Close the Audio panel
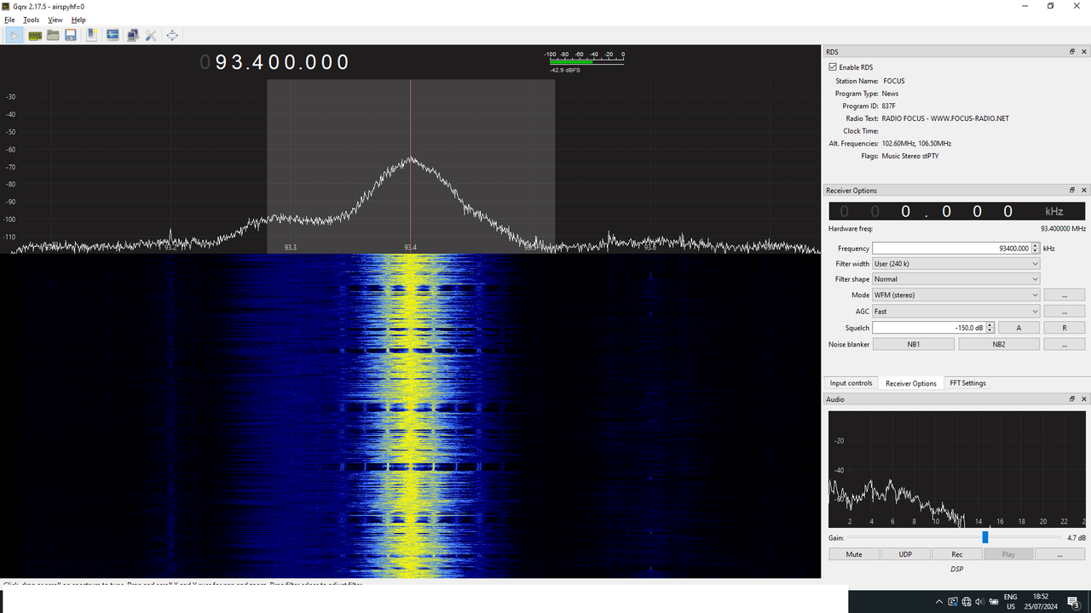 [x=1084, y=399]
